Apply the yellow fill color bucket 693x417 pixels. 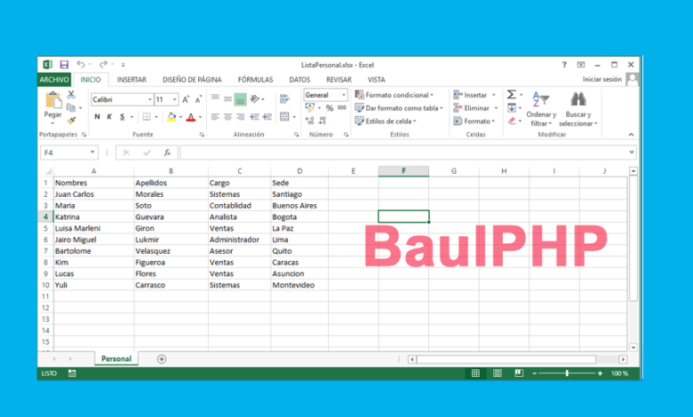click(x=171, y=117)
